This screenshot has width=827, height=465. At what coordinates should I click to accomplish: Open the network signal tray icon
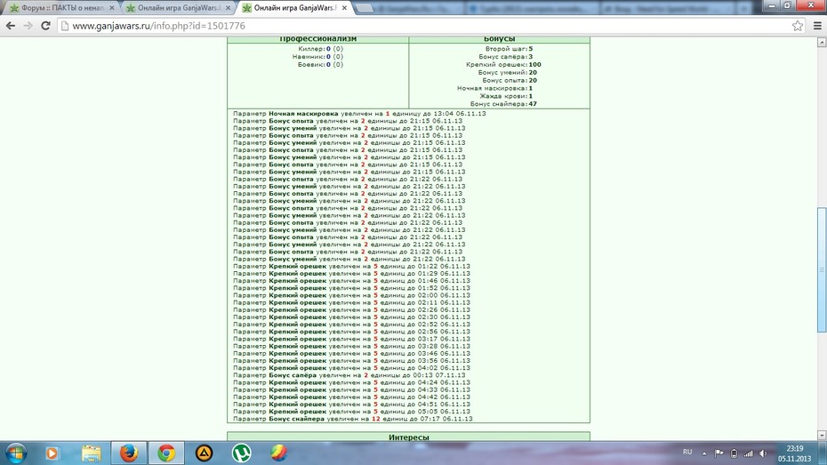click(749, 453)
